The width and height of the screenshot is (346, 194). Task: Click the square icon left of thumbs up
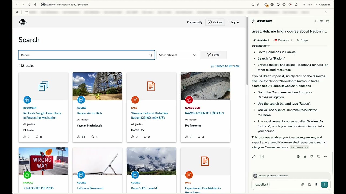tap(298, 157)
